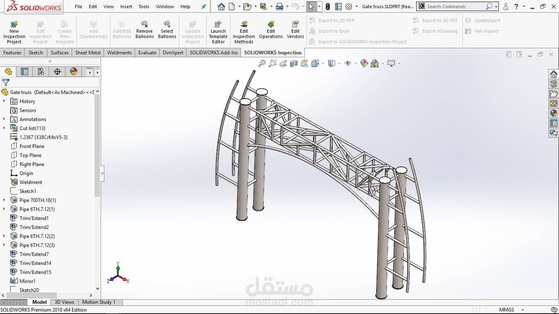Viewport: 559px width, 314px height.
Task: Expand Pipe 6TH.7.12(2) feature
Action: 4,236
